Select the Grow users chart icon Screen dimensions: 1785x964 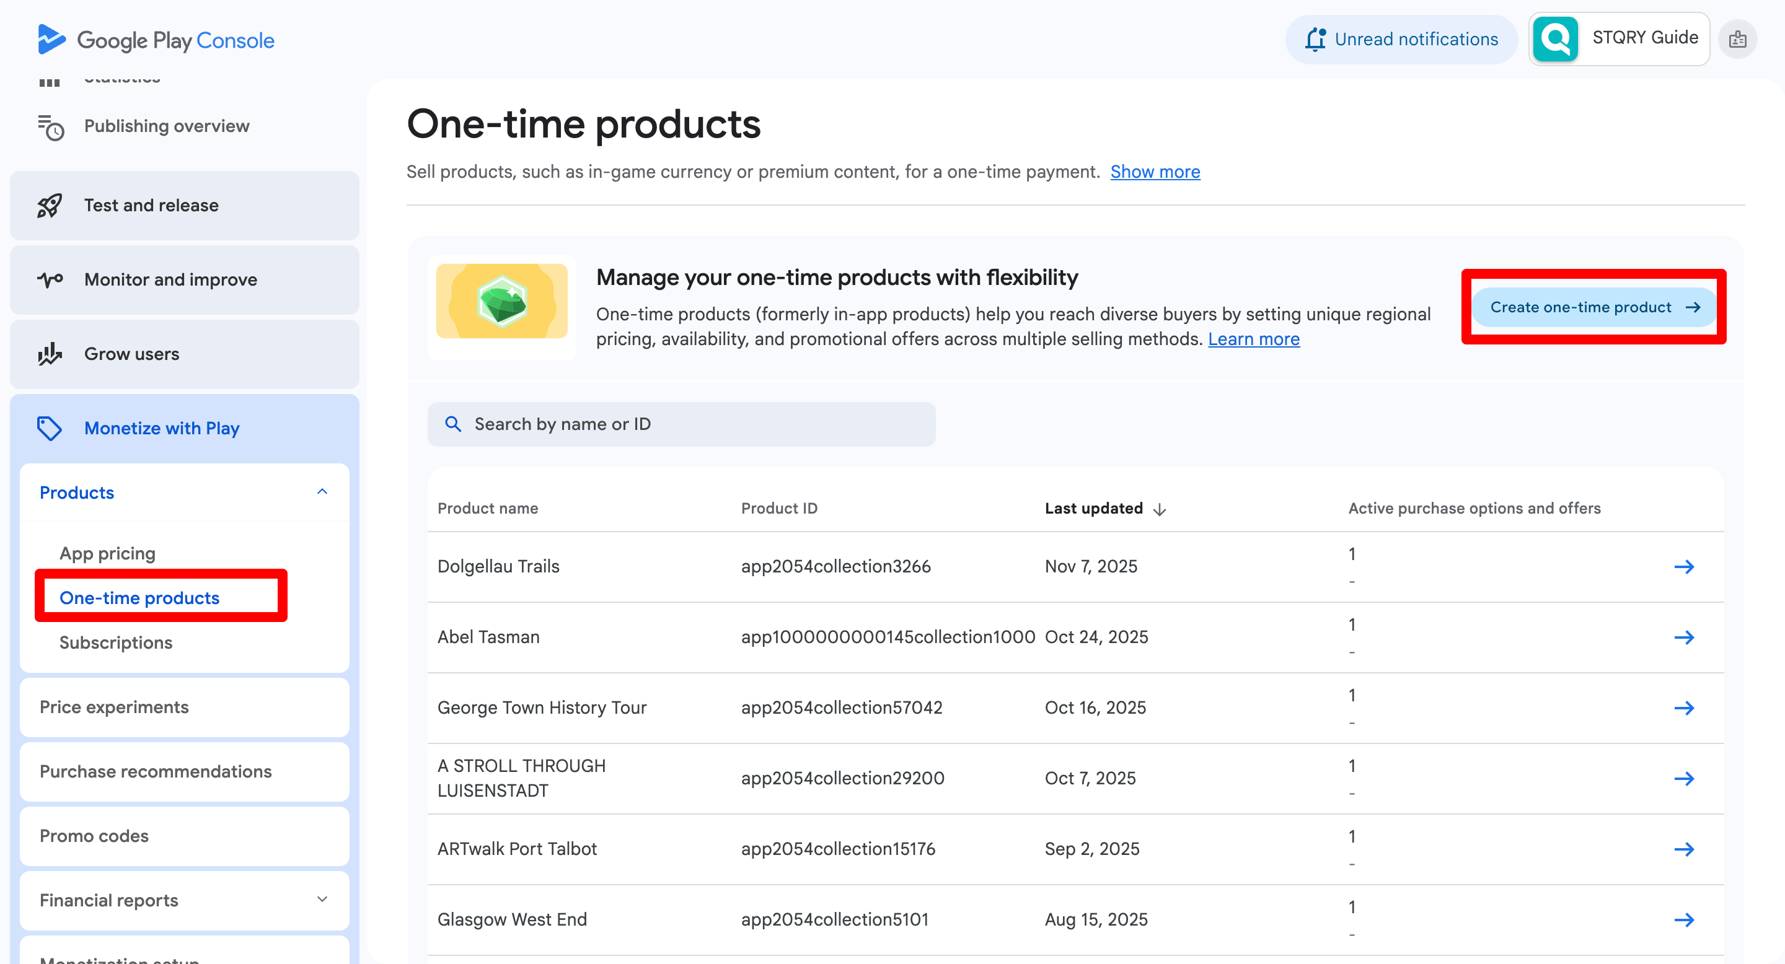coord(48,354)
